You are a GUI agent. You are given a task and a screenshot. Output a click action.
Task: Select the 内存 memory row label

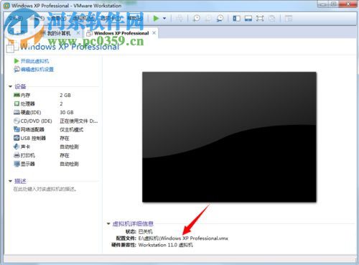click(25, 95)
